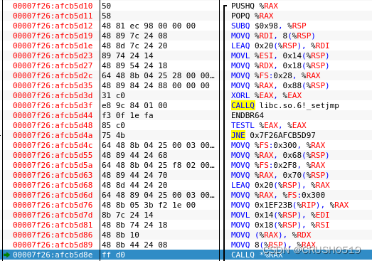372x261 pixels.
Task: Select MOVQ %RAX, 0x68(%RSP) instruction
Action: 280,155
